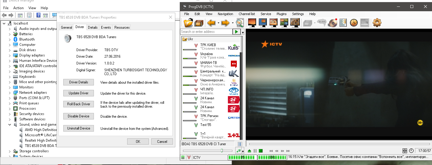Click the green go-play arrow beside address box

click(237, 32)
